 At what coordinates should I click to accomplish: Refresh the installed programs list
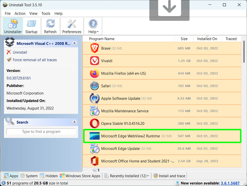pos(50,26)
